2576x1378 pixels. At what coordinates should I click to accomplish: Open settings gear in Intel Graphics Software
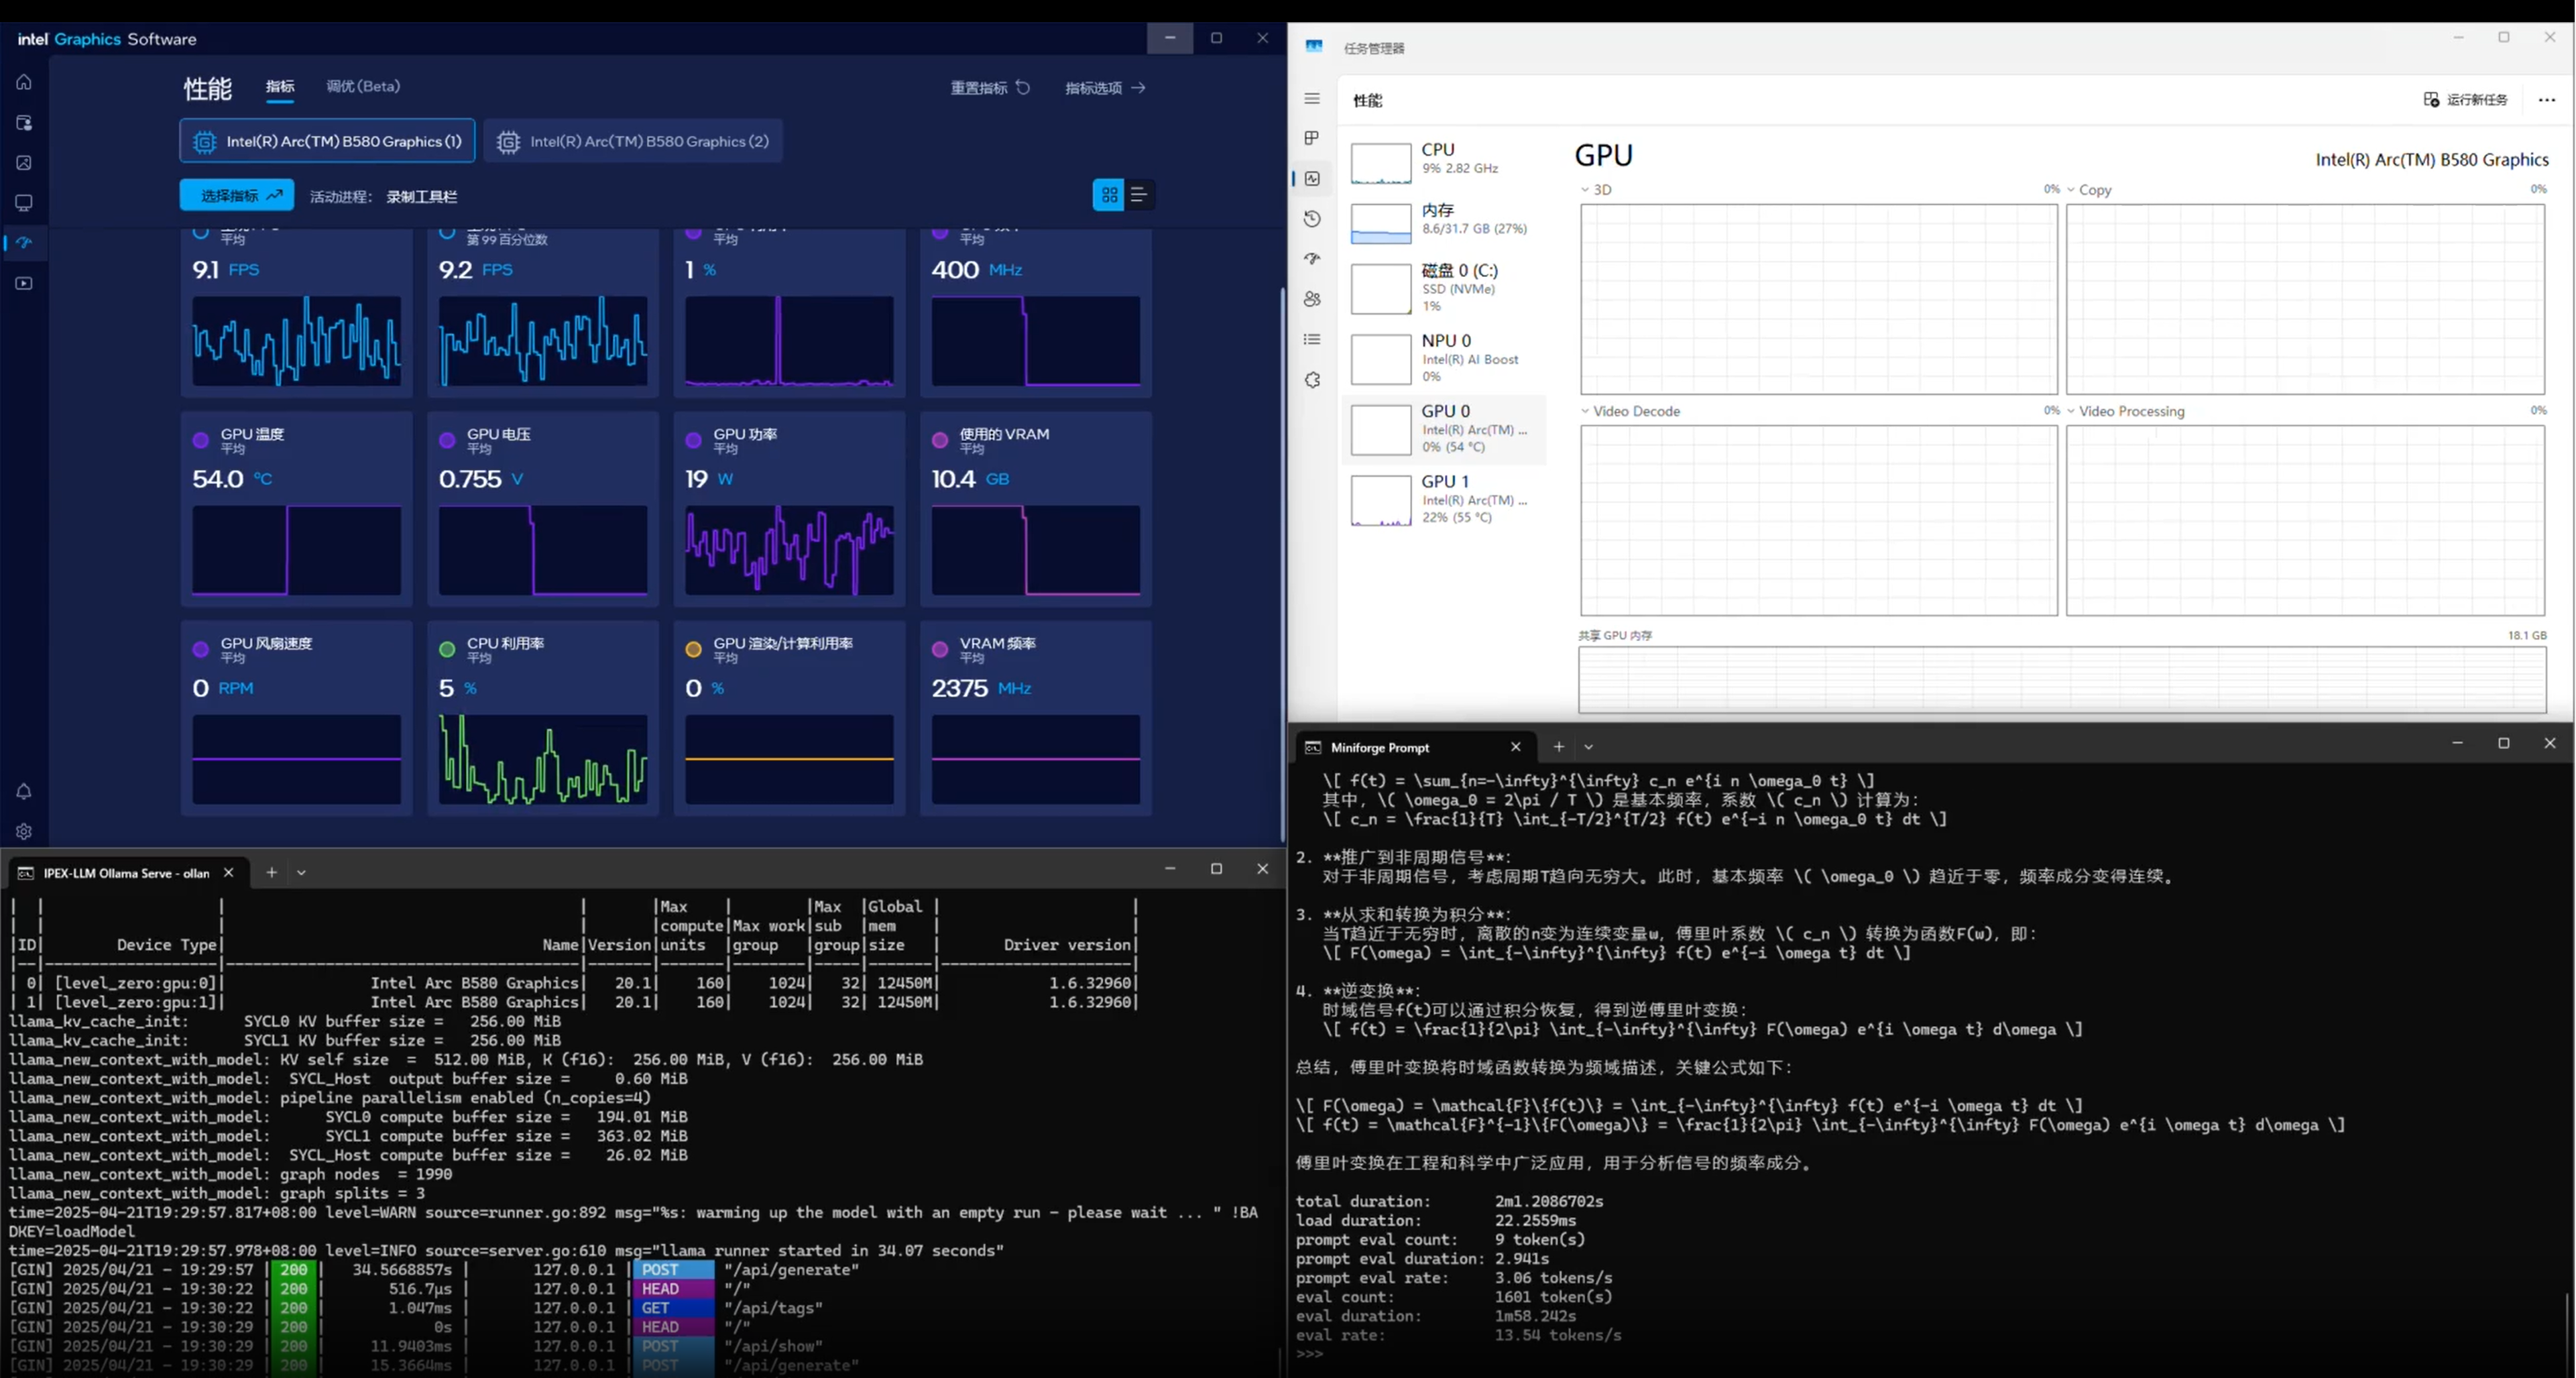click(x=24, y=831)
